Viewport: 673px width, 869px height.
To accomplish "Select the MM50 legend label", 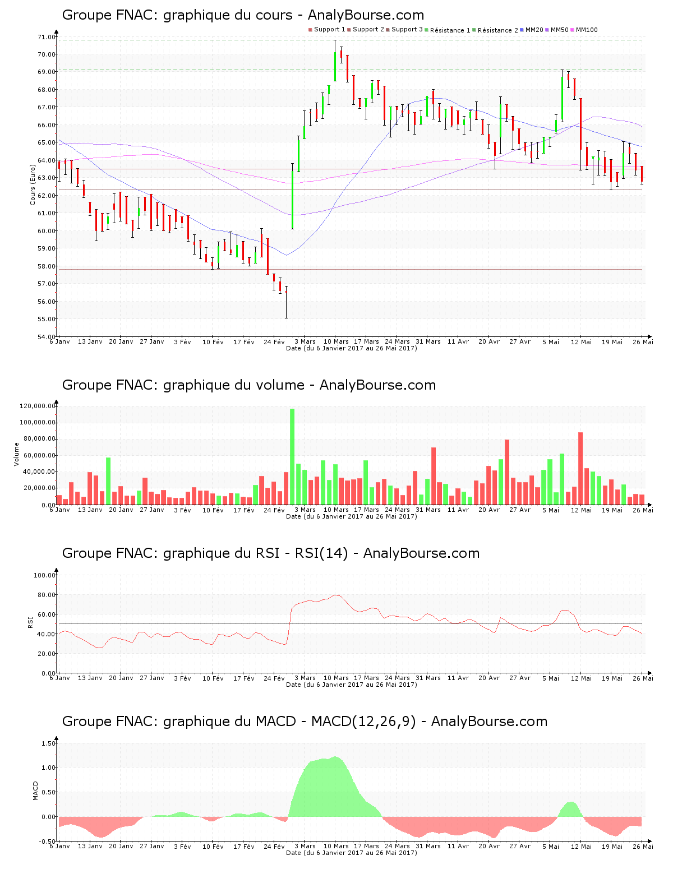I will click(x=560, y=30).
